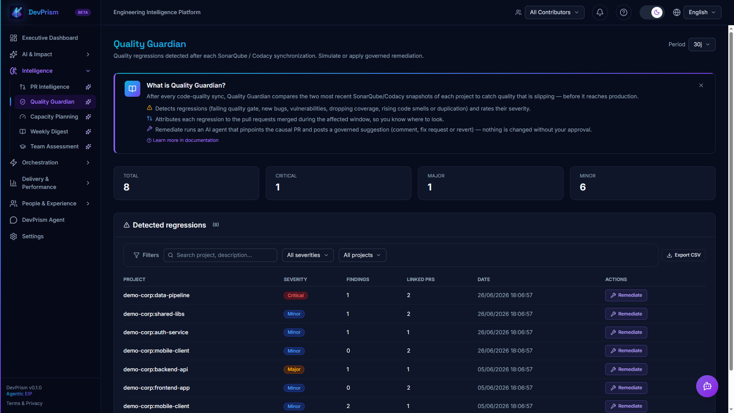Expand the AI & Impact menu chevron
The height and width of the screenshot is (413, 734).
pos(88,54)
